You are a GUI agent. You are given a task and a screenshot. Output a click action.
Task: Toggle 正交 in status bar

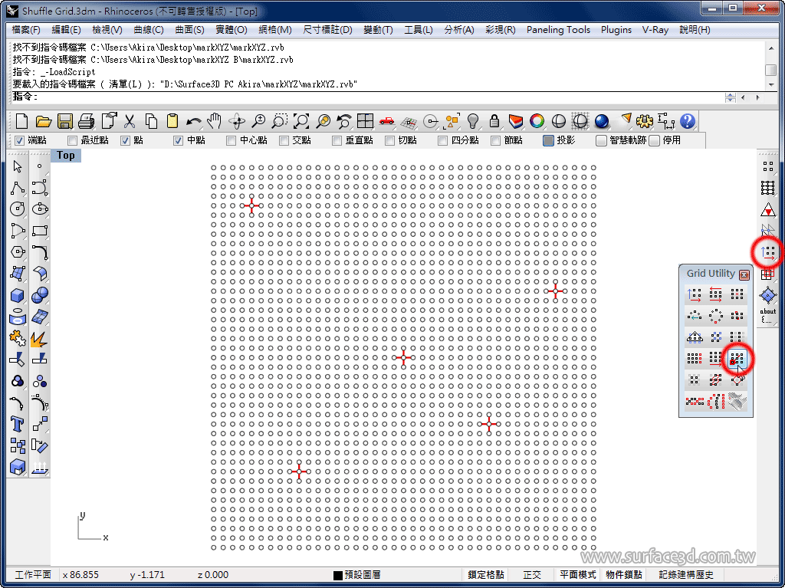click(x=532, y=574)
